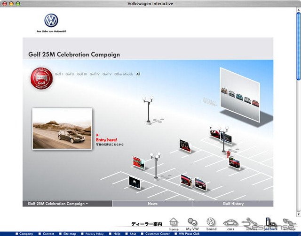Viewport: 301px width, 236px height.
Task: Open Contact footer link
Action: [46, 234]
